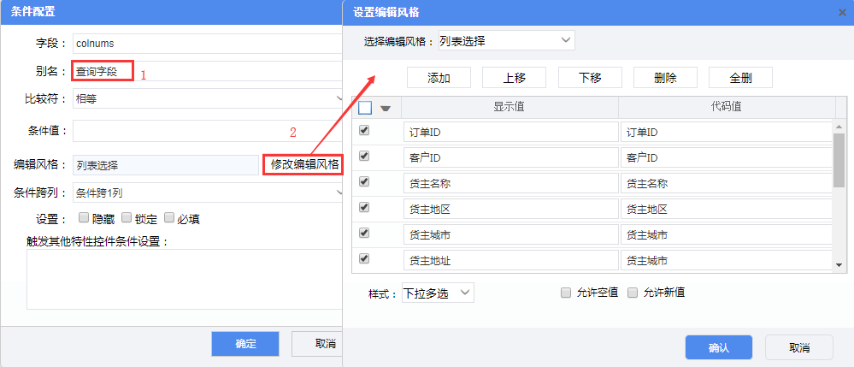Click the 添加 button
The image size is (854, 367).
point(439,78)
